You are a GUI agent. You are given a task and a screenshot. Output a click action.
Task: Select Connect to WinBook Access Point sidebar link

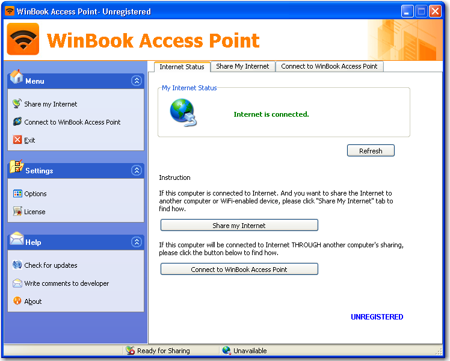coord(72,122)
